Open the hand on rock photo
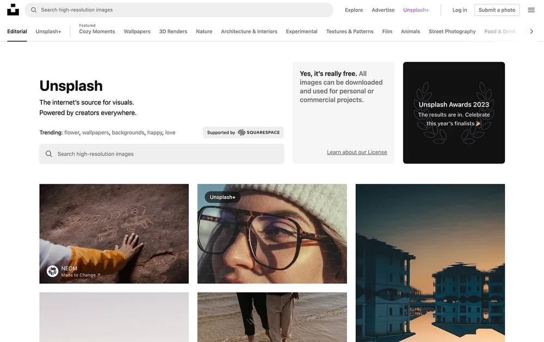Screen dimensions: 544x342 coord(114,234)
